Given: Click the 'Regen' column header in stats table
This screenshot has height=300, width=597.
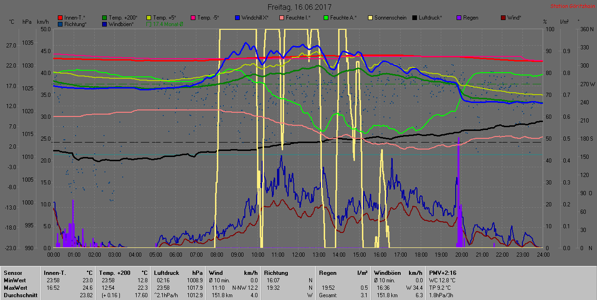Looking at the screenshot, I should 327,273.
